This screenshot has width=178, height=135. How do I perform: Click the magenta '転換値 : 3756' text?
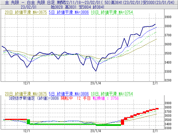[106, 98]
